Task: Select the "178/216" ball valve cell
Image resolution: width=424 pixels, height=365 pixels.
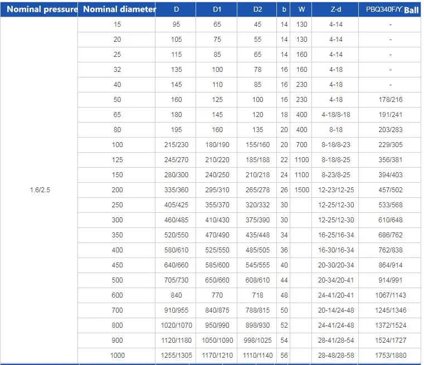Action: pos(390,100)
